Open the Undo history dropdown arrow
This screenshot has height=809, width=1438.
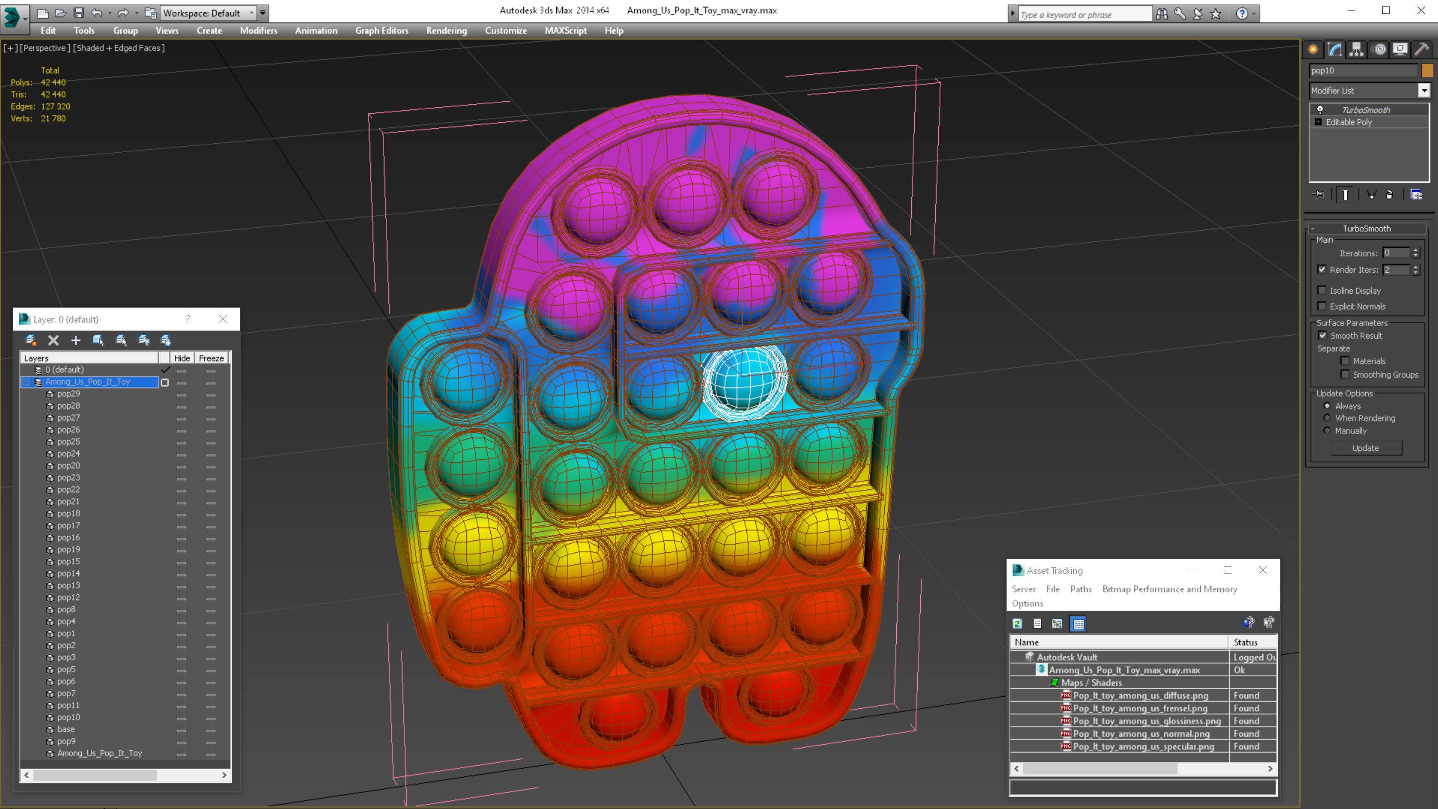click(109, 13)
